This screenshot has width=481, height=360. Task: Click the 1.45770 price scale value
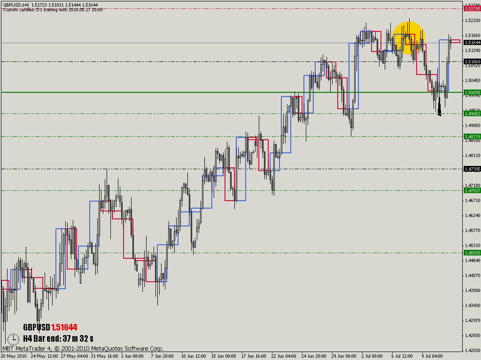pos(473,231)
